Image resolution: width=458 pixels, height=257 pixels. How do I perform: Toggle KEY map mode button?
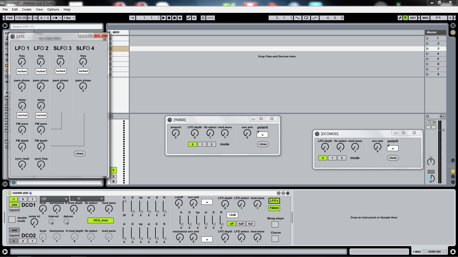pyautogui.click(x=413, y=18)
